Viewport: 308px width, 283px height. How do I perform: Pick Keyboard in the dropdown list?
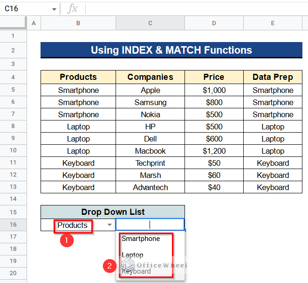click(x=136, y=271)
